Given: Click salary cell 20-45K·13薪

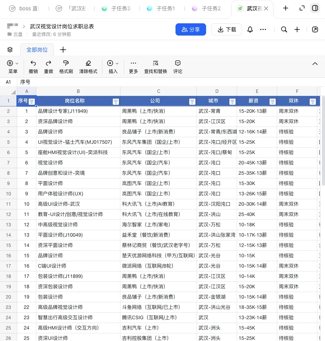Looking at the screenshot, I should 257,163.
